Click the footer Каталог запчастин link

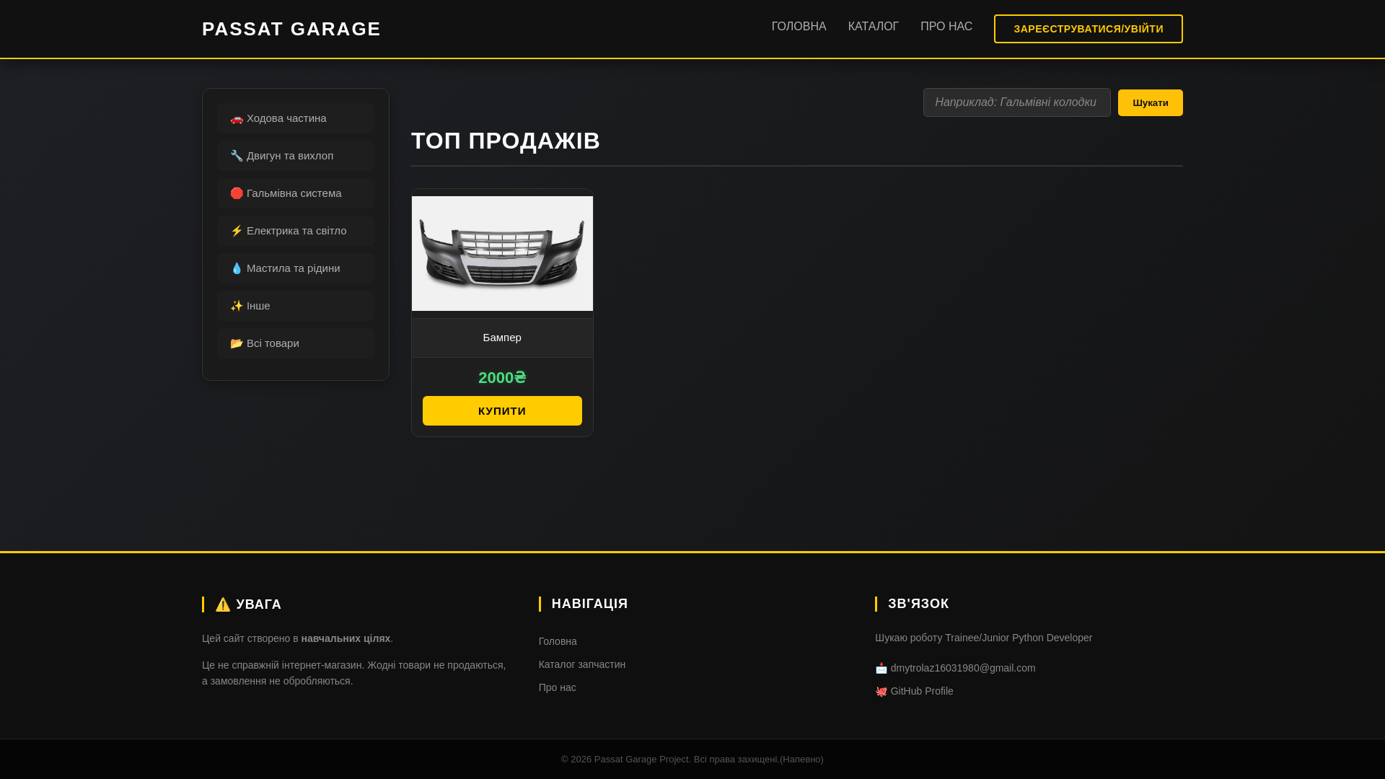(582, 664)
